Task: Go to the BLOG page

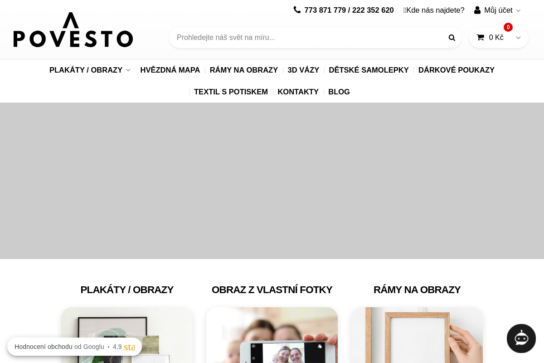Action: tap(339, 92)
